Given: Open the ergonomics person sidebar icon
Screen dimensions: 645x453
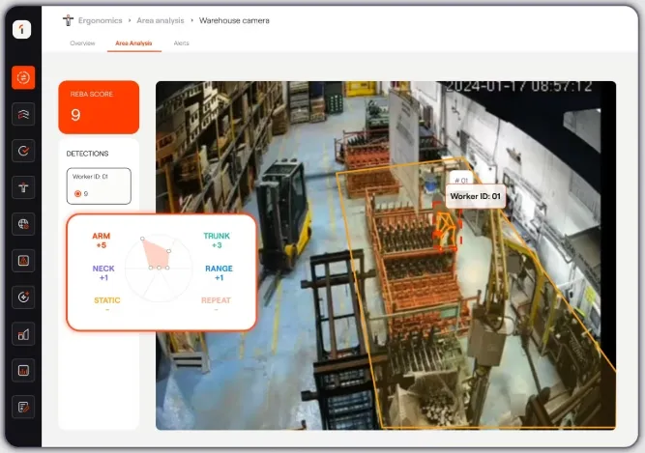Looking at the screenshot, I should [x=23, y=187].
